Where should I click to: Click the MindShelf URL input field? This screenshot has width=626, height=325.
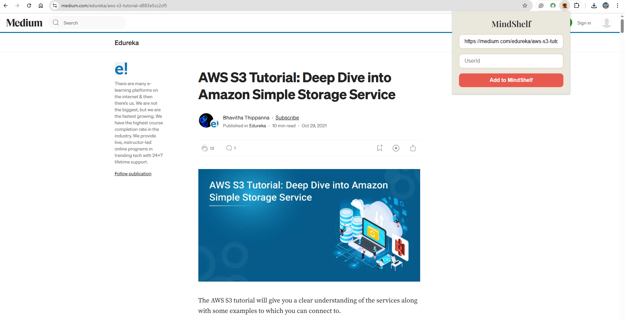pyautogui.click(x=511, y=41)
